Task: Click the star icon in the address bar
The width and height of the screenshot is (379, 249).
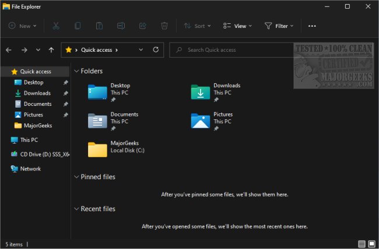Action: click(69, 49)
